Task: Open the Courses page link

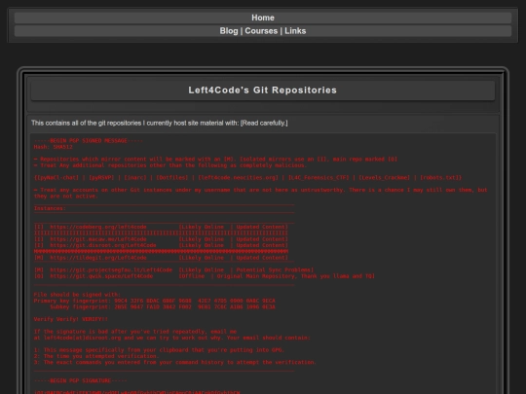Action: point(261,31)
